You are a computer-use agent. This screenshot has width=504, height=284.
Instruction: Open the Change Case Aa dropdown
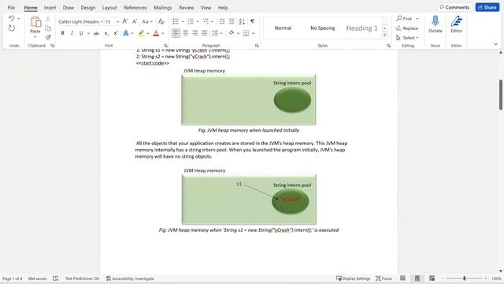(147, 21)
